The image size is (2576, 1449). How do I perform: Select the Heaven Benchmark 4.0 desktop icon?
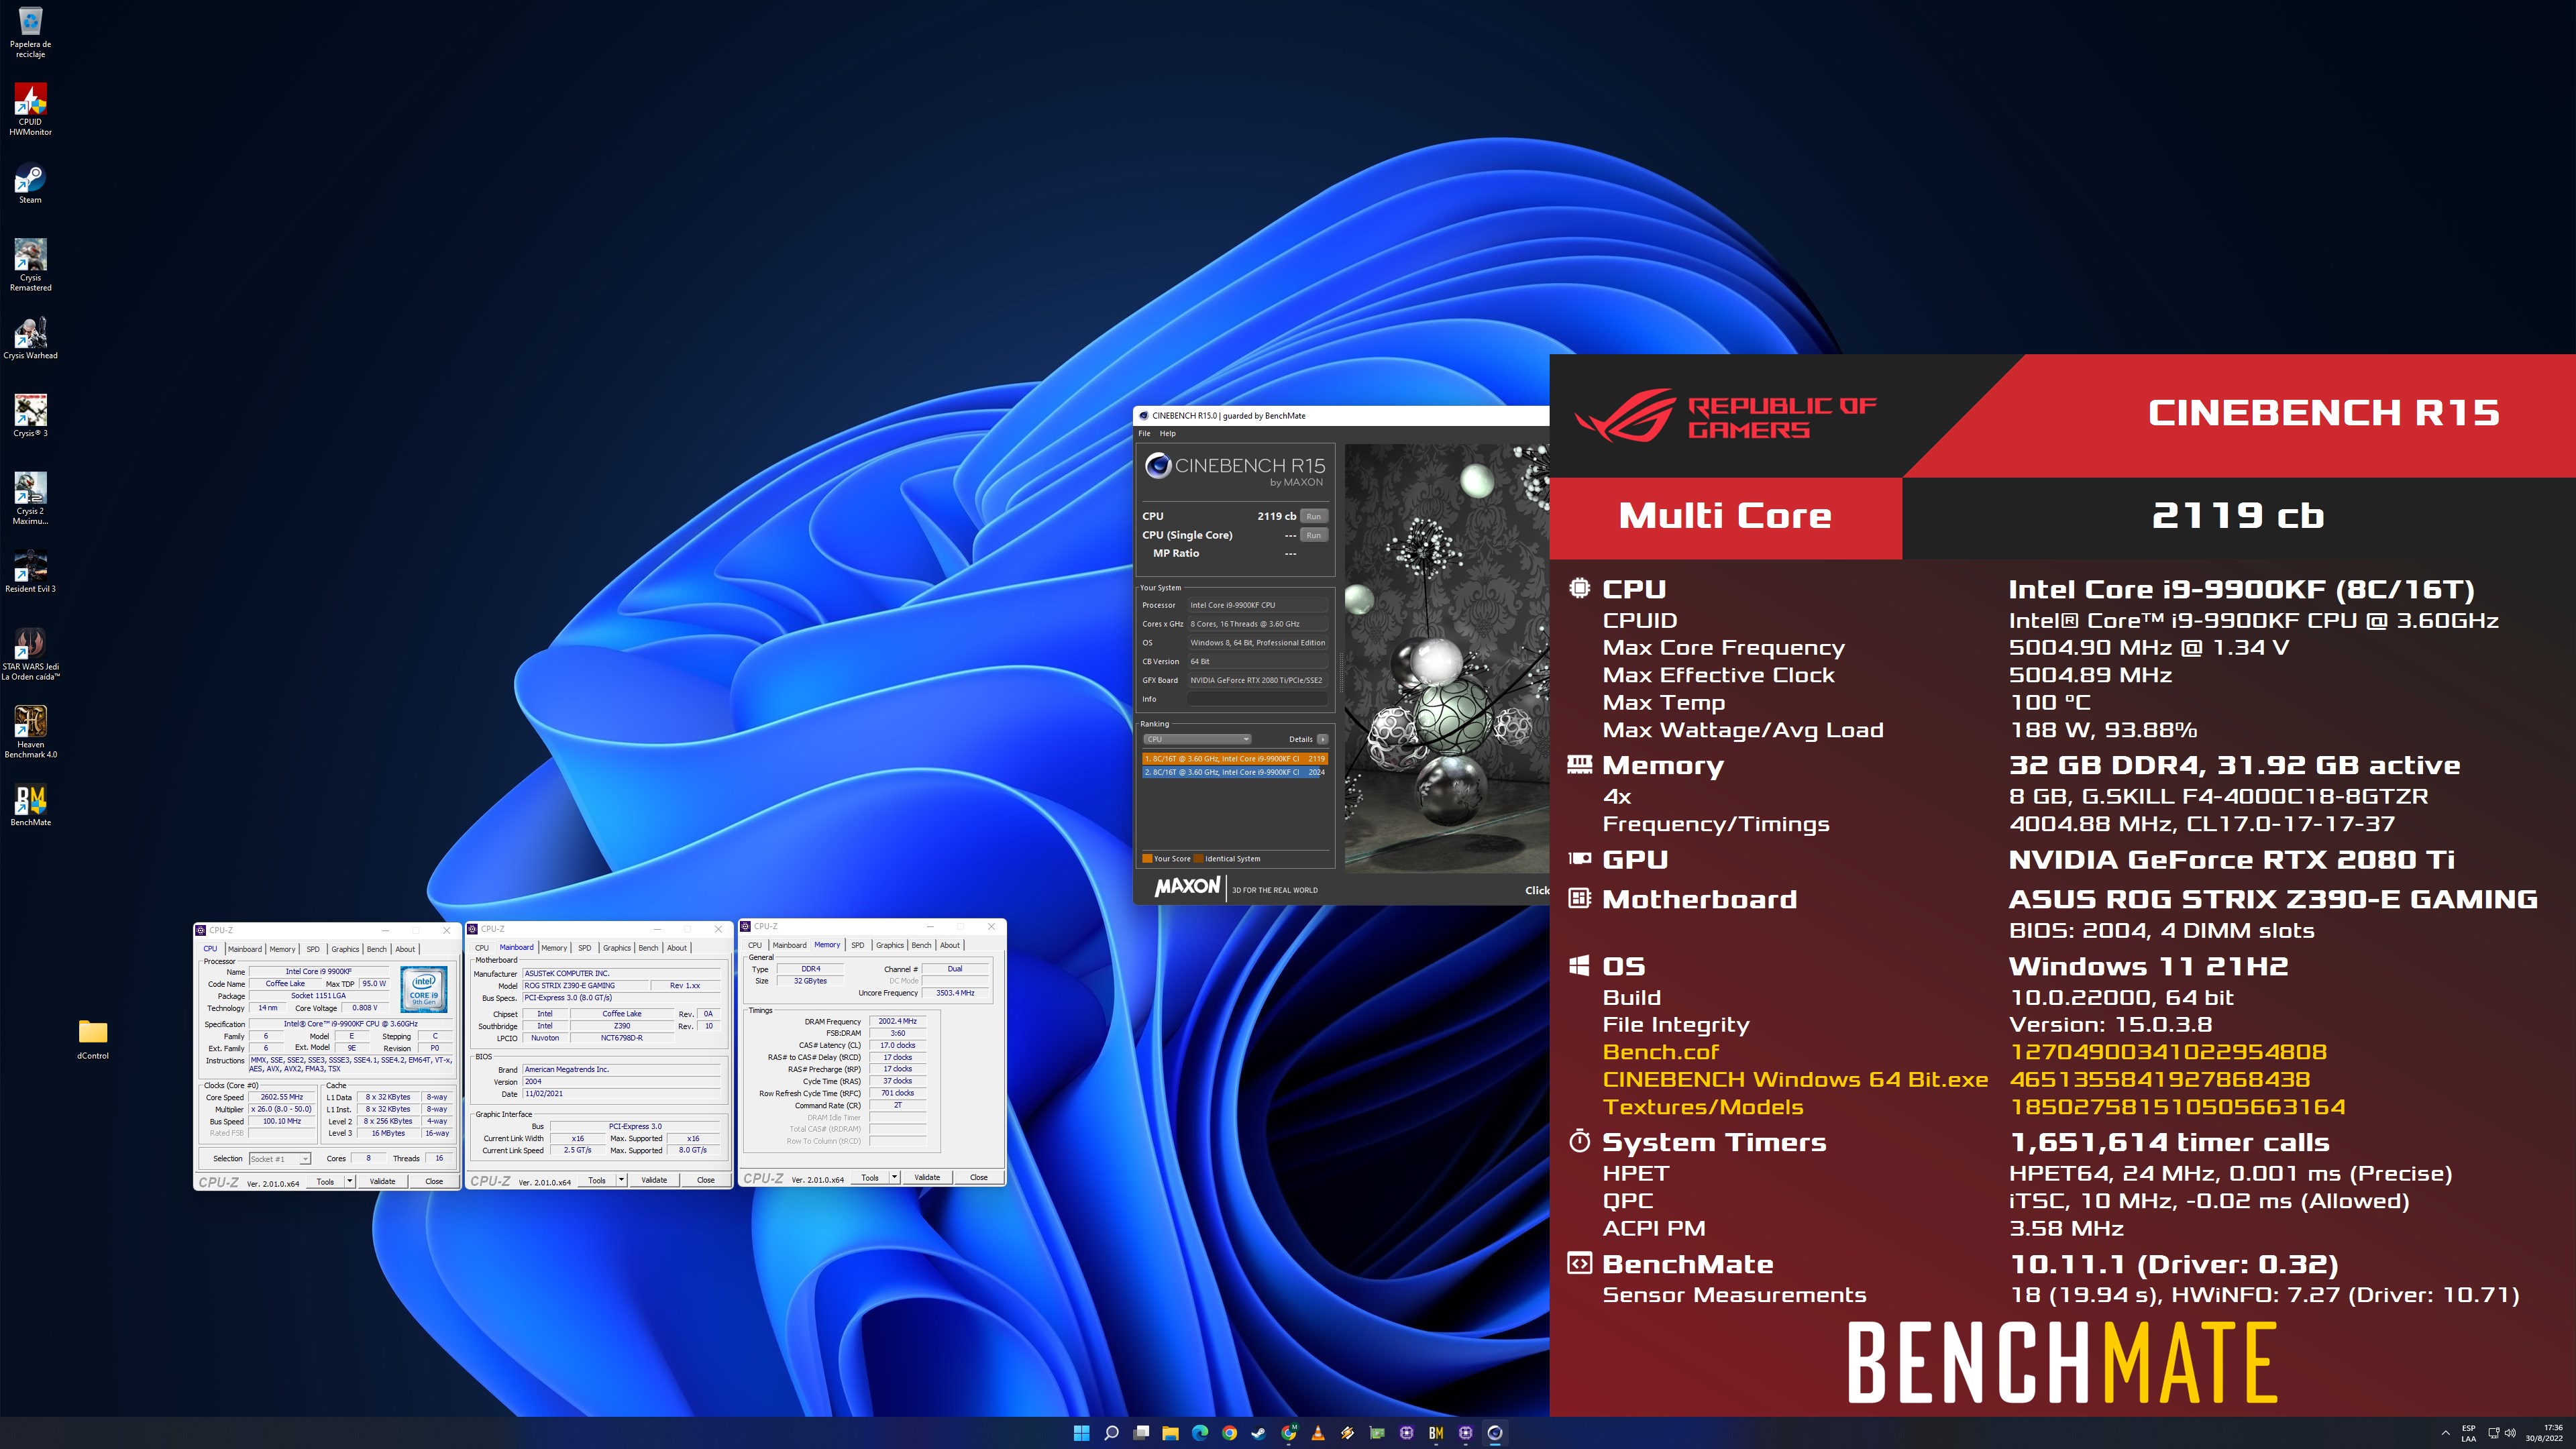30,732
